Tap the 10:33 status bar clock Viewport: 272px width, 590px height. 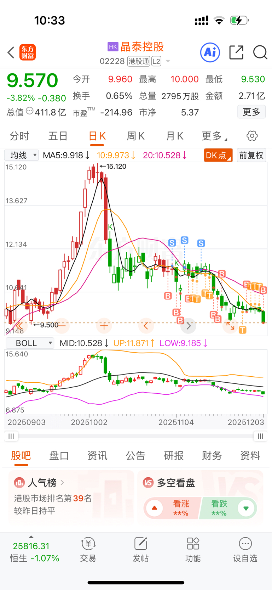pos(50,21)
